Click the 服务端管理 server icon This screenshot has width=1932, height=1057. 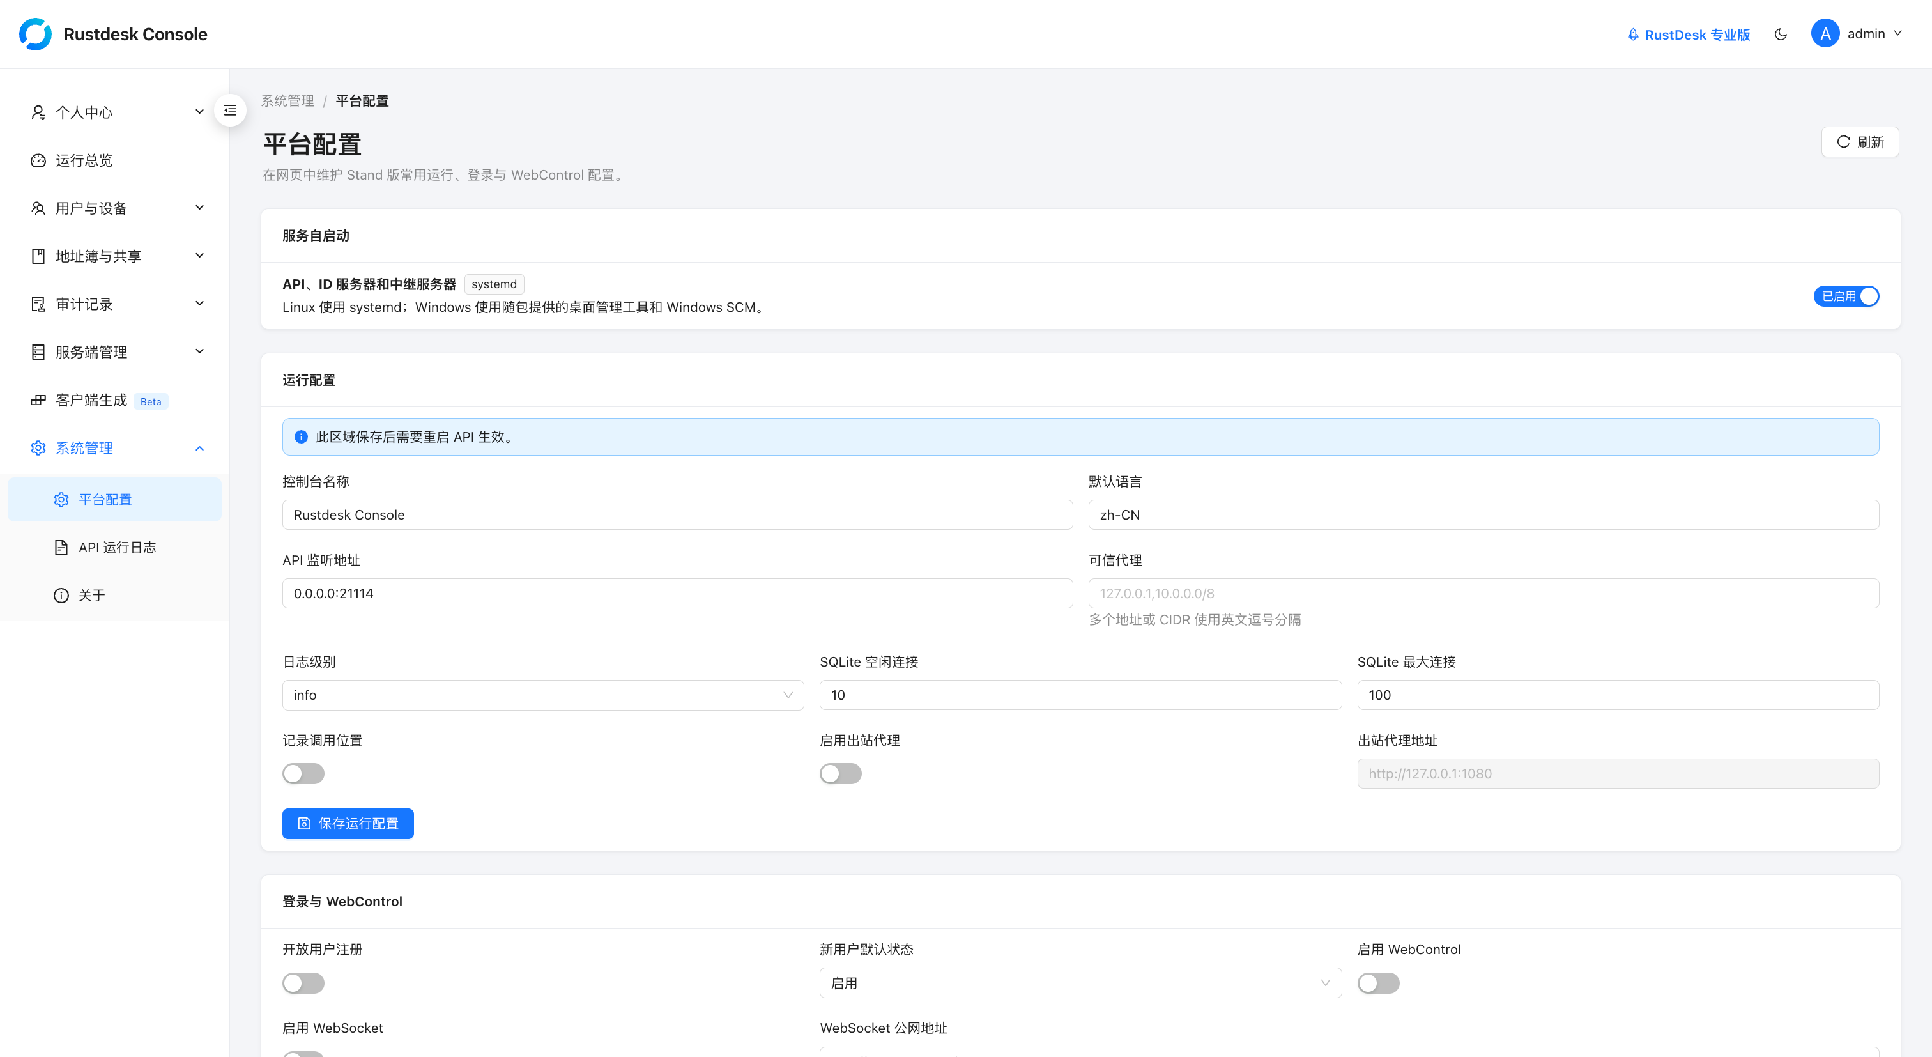point(38,353)
